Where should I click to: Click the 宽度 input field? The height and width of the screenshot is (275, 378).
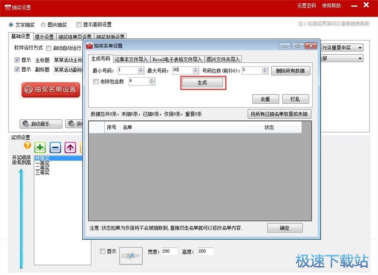[170, 251]
